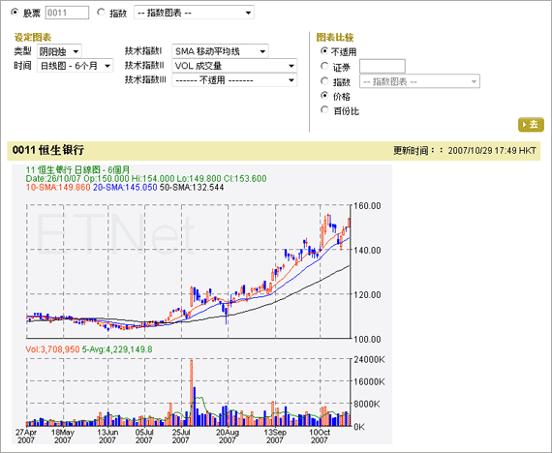Screen dimensions: 552x453
Task: Open the 类型 阴阳烛 dropdown
Action: point(59,51)
